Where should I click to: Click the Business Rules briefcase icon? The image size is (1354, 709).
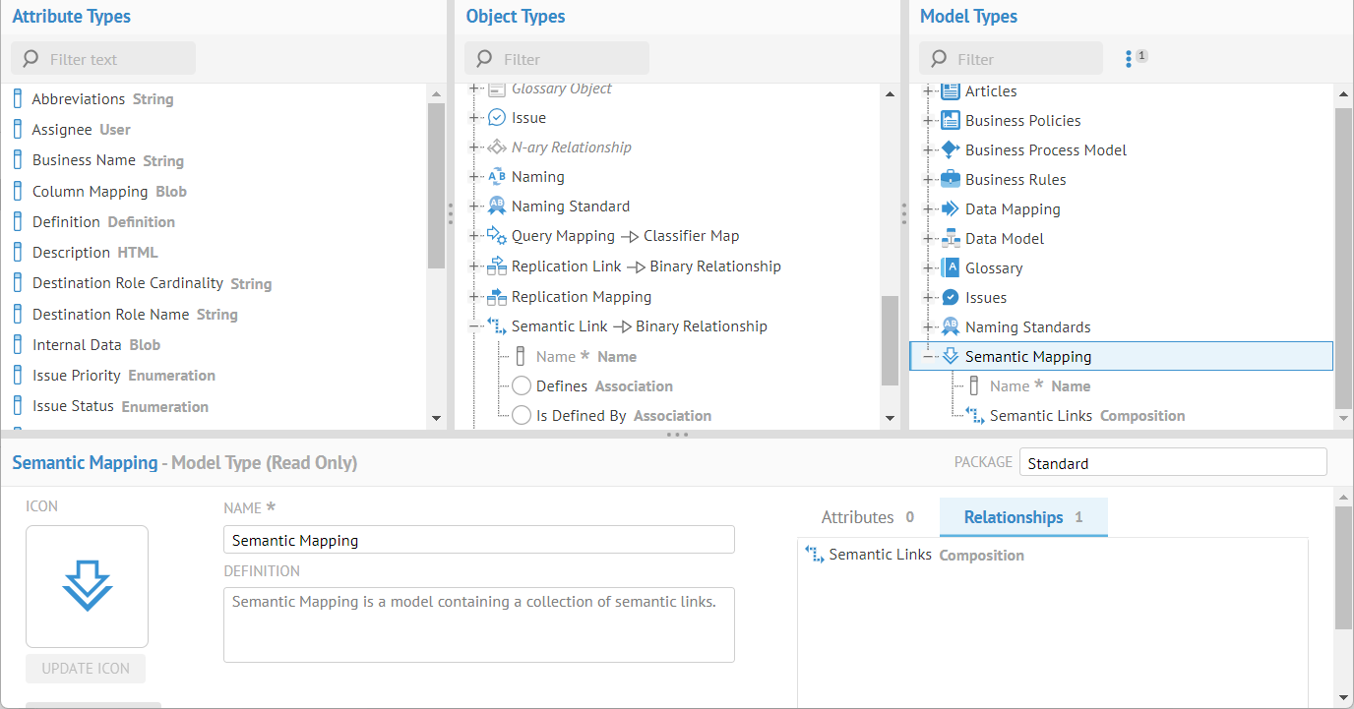coord(950,179)
